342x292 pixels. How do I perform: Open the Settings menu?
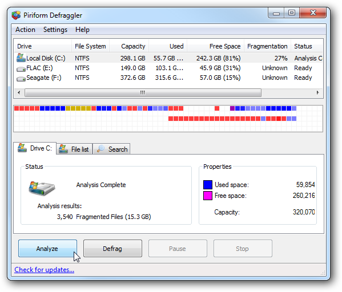tap(55, 30)
